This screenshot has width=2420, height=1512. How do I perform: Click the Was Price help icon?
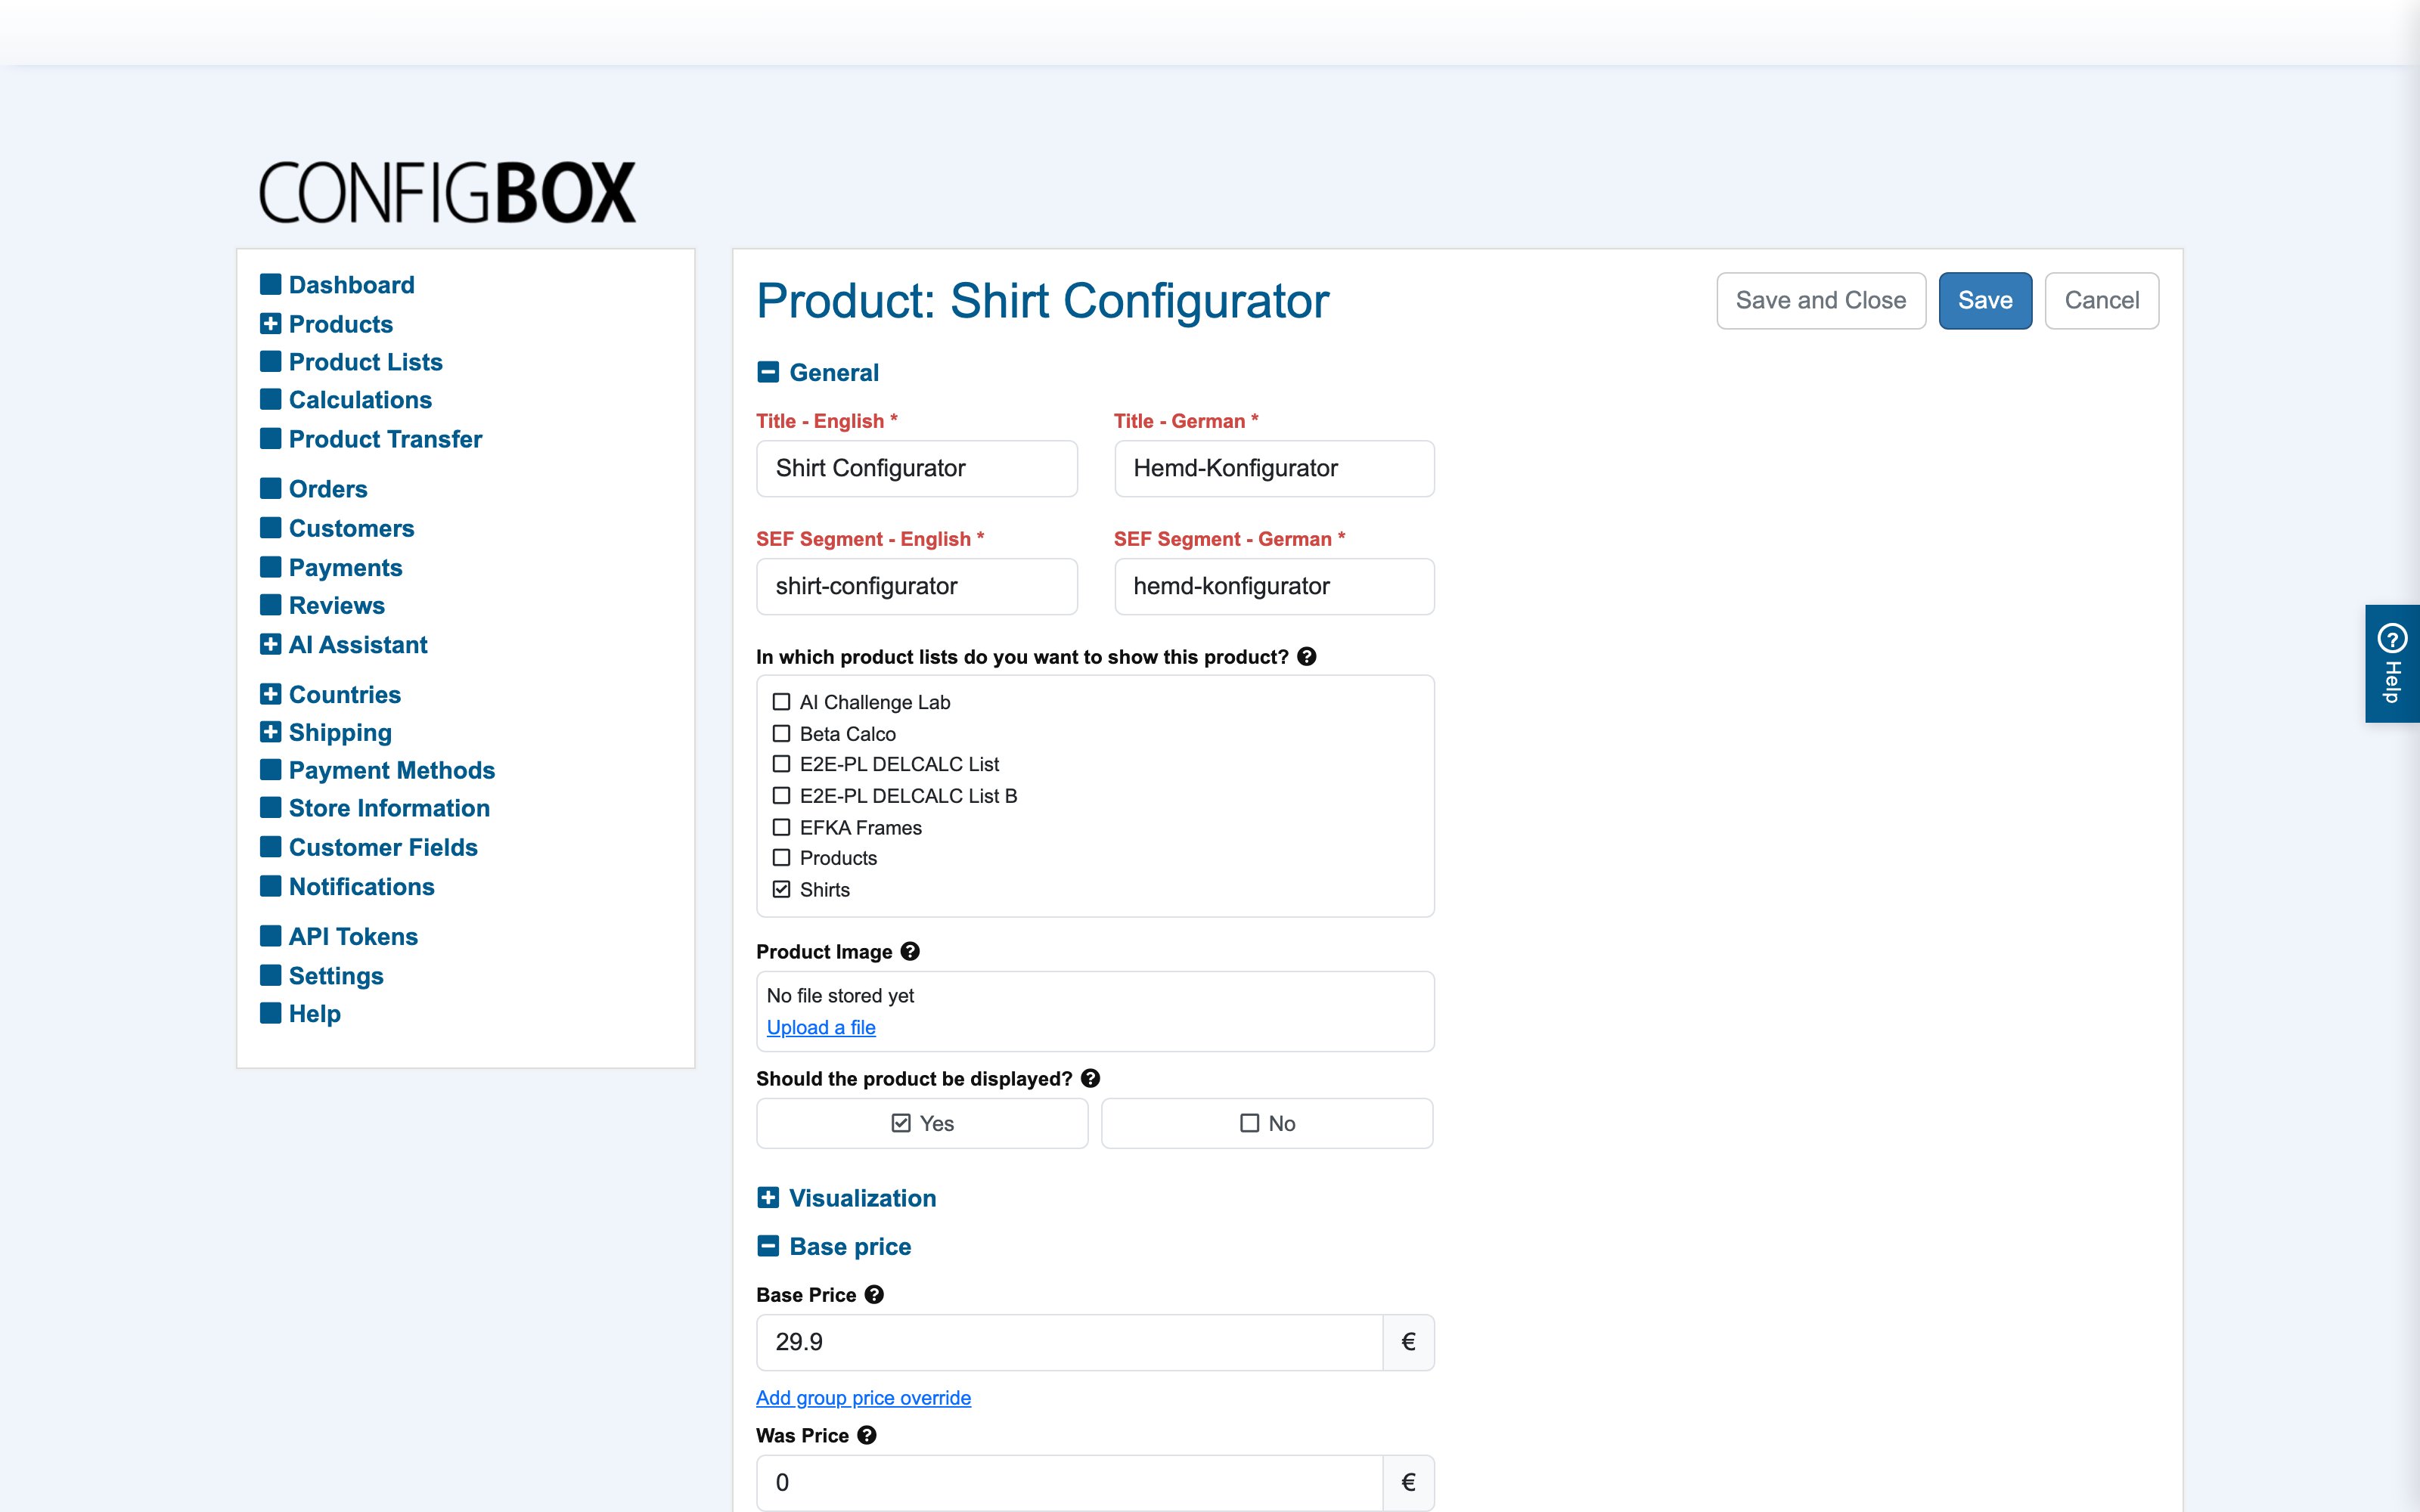click(x=867, y=1435)
